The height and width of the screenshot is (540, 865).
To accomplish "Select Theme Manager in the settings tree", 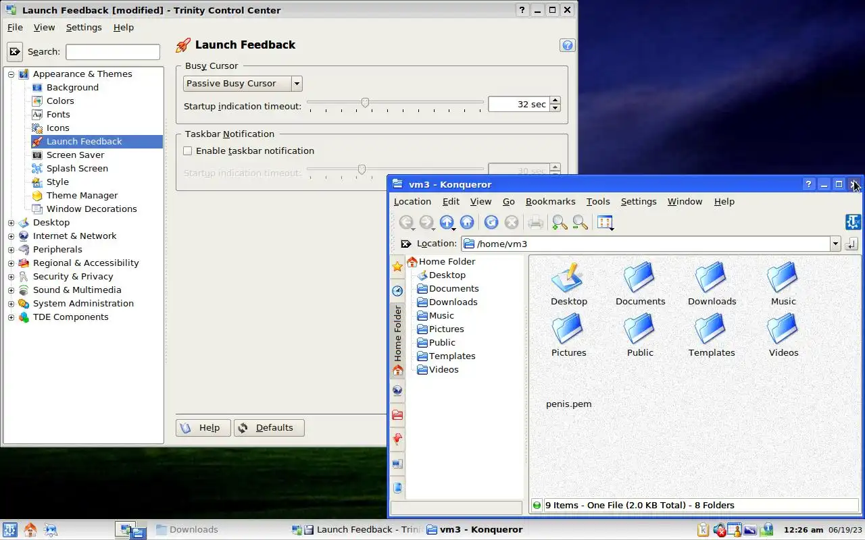I will coord(82,196).
